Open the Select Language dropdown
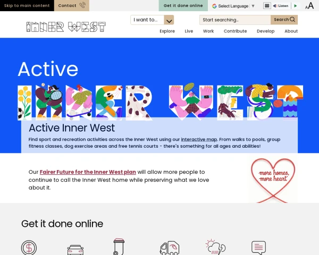The image size is (319, 255). point(233,6)
